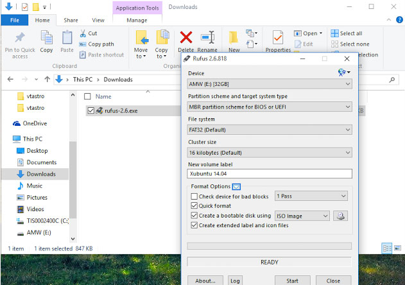The width and height of the screenshot is (405, 285).
Task: Click the Paste icon in the ribbon
Action: [x=67, y=38]
